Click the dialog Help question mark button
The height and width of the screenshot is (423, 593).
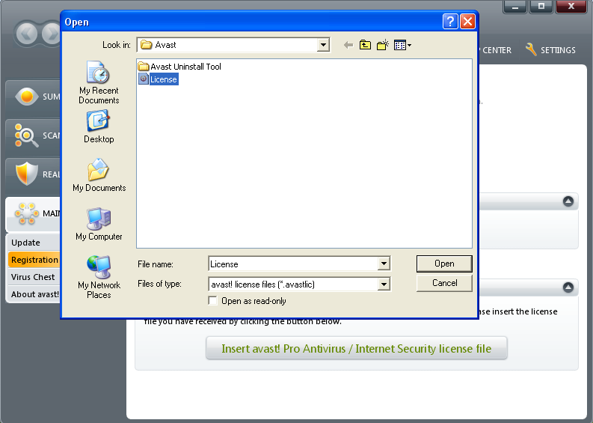click(x=450, y=22)
